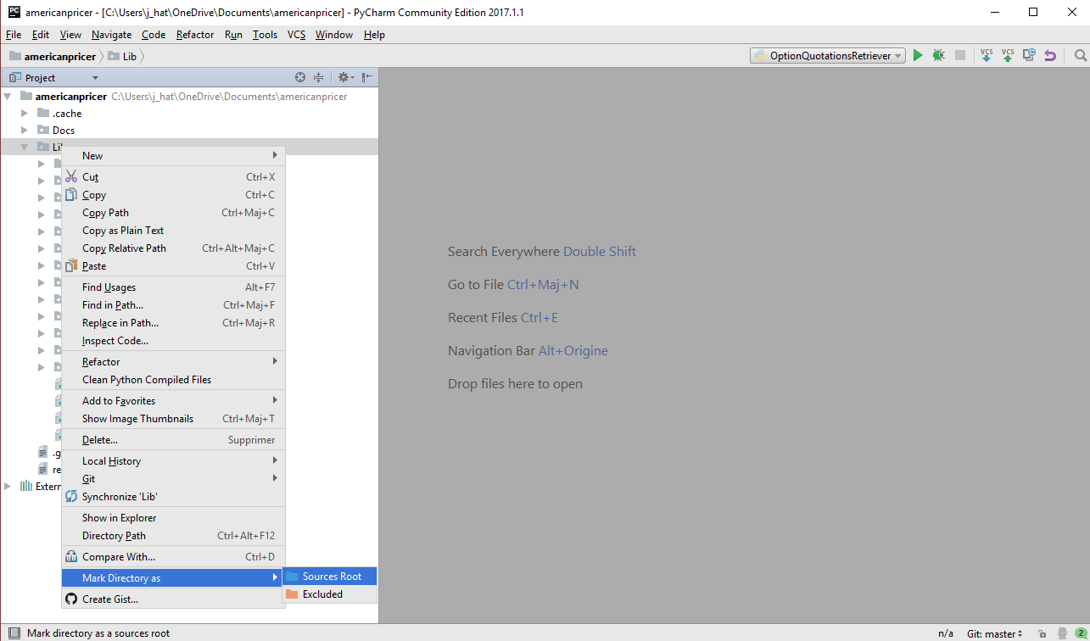Expand the .cache folder arrow

pos(25,113)
